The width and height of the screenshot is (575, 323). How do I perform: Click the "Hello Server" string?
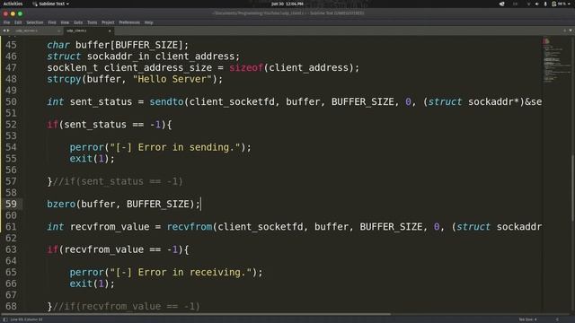pos(172,79)
